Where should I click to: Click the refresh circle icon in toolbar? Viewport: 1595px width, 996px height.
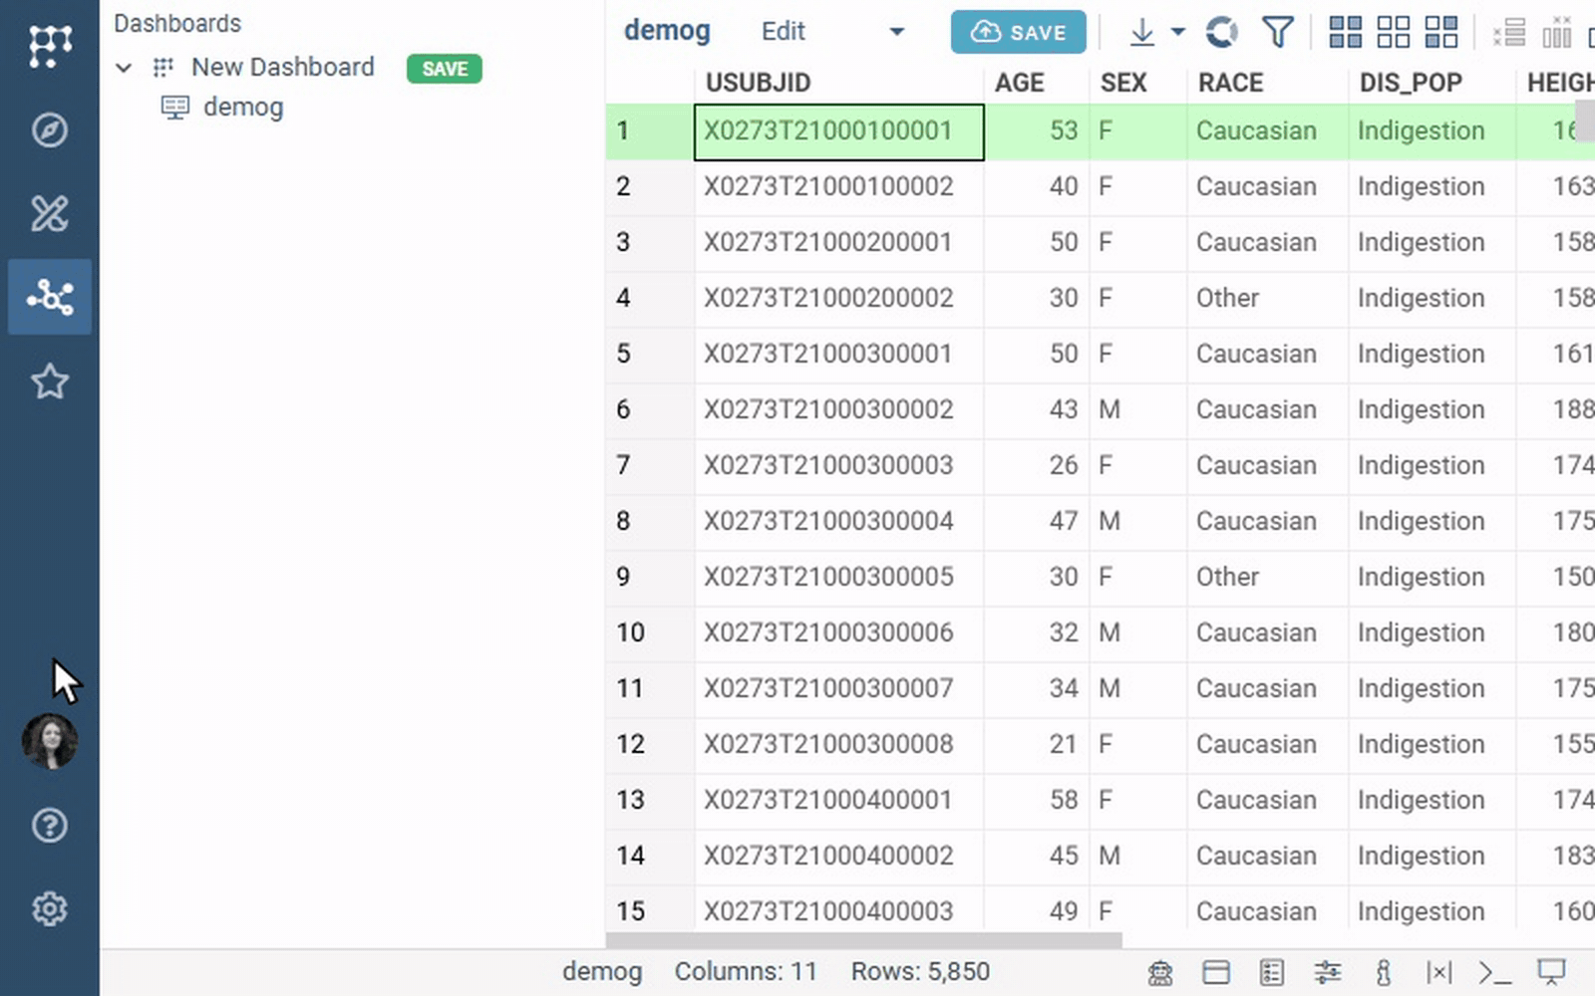[1221, 32]
